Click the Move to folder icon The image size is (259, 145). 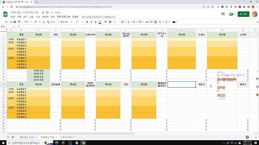pos(47,13)
